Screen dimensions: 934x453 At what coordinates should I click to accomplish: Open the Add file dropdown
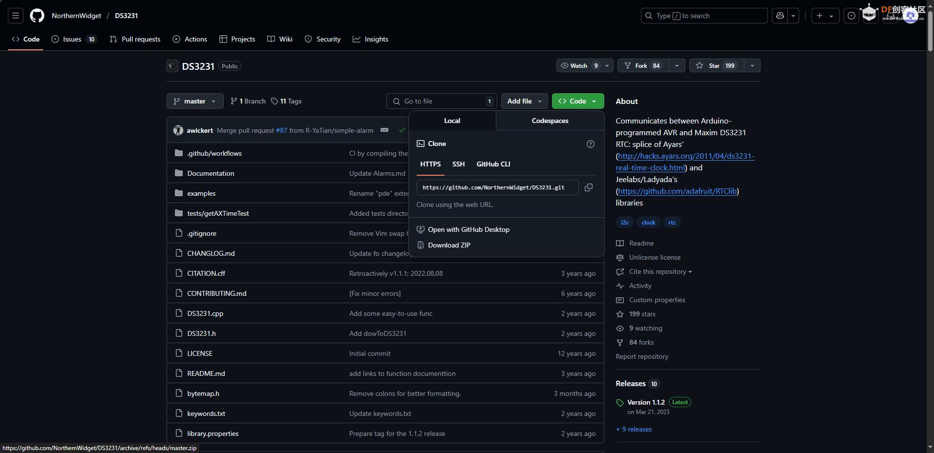click(524, 101)
